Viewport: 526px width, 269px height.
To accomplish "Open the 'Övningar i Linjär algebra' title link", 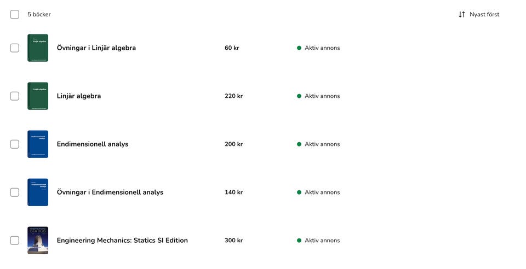I will [96, 48].
